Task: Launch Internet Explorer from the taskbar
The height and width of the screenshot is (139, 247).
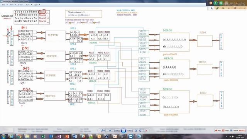Action: [11, 136]
